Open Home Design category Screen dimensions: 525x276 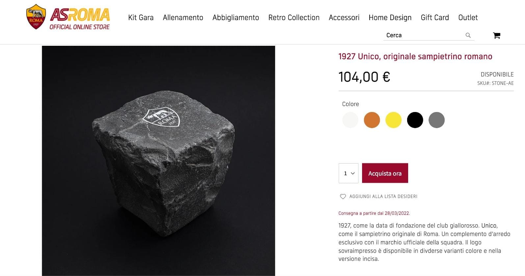pyautogui.click(x=390, y=17)
